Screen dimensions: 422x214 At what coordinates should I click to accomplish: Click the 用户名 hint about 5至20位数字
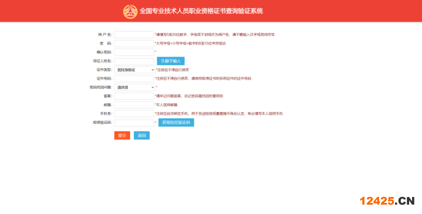[x=215, y=35]
